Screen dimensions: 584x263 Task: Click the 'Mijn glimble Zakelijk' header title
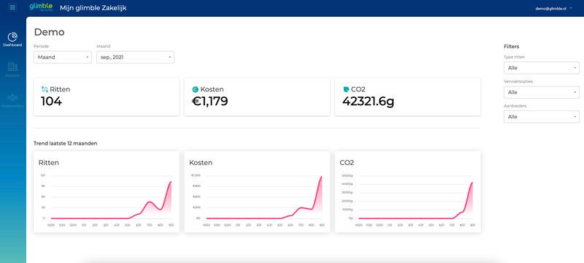point(93,7)
